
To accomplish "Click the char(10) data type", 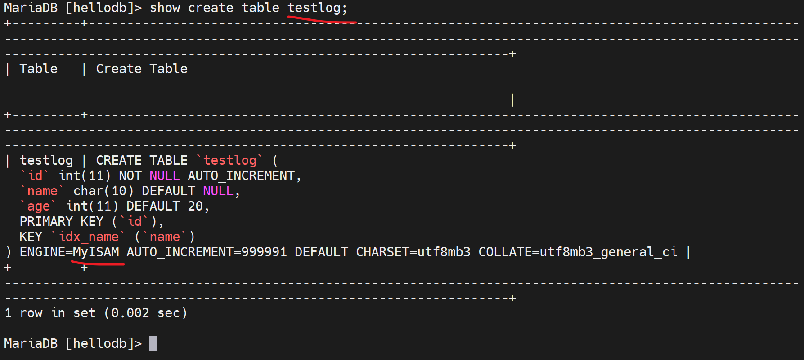I will (103, 191).
